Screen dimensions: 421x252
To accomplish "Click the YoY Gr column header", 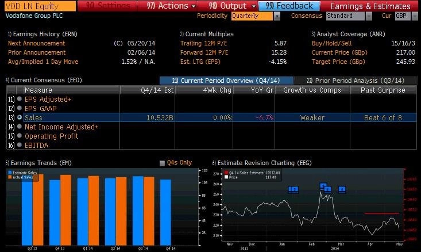I will pyautogui.click(x=254, y=90).
